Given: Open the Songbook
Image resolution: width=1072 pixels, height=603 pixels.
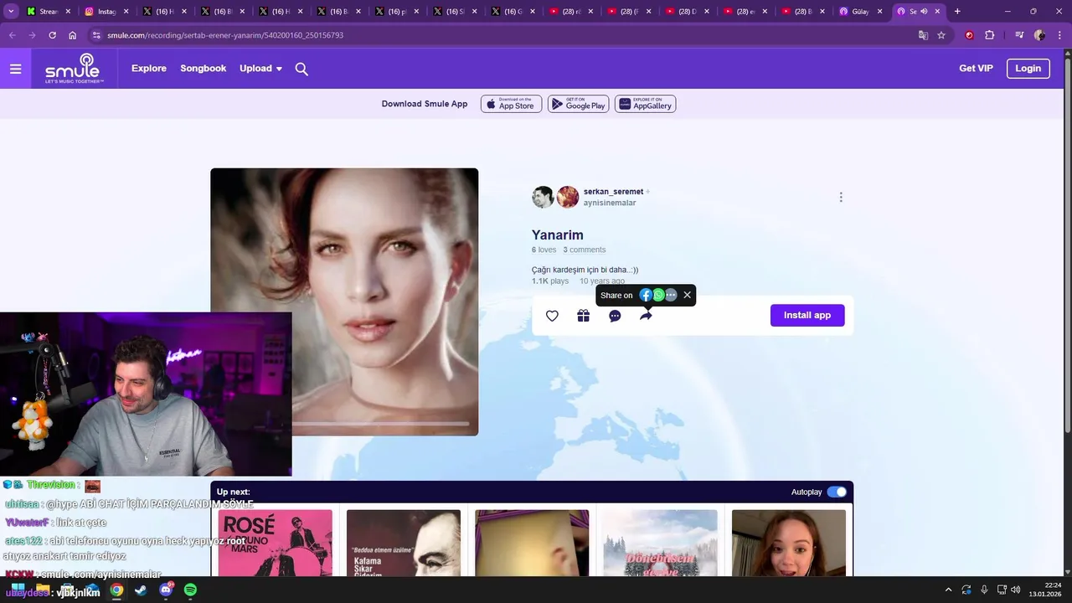Looking at the screenshot, I should point(204,69).
